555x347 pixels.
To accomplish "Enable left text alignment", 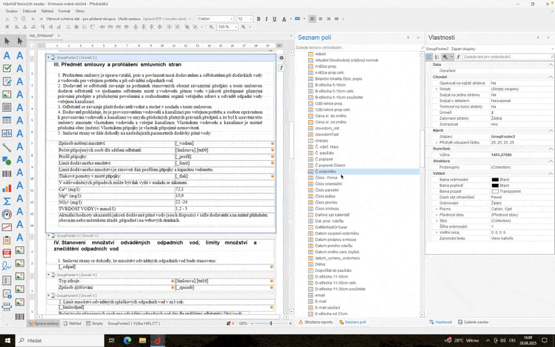I will point(312,19).
